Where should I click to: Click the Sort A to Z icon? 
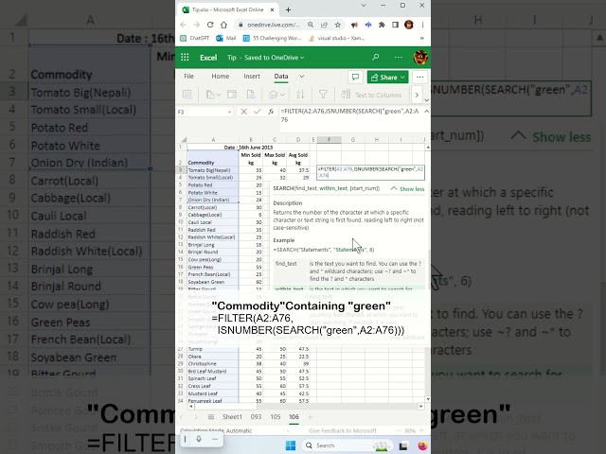pyautogui.click(x=300, y=95)
